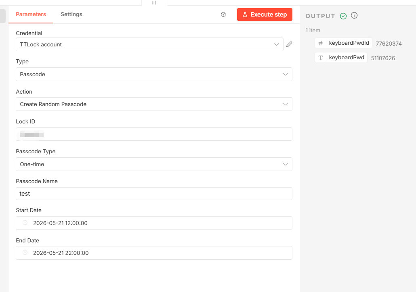Open the Start Date picker field
The height and width of the screenshot is (292, 416).
tap(154, 223)
